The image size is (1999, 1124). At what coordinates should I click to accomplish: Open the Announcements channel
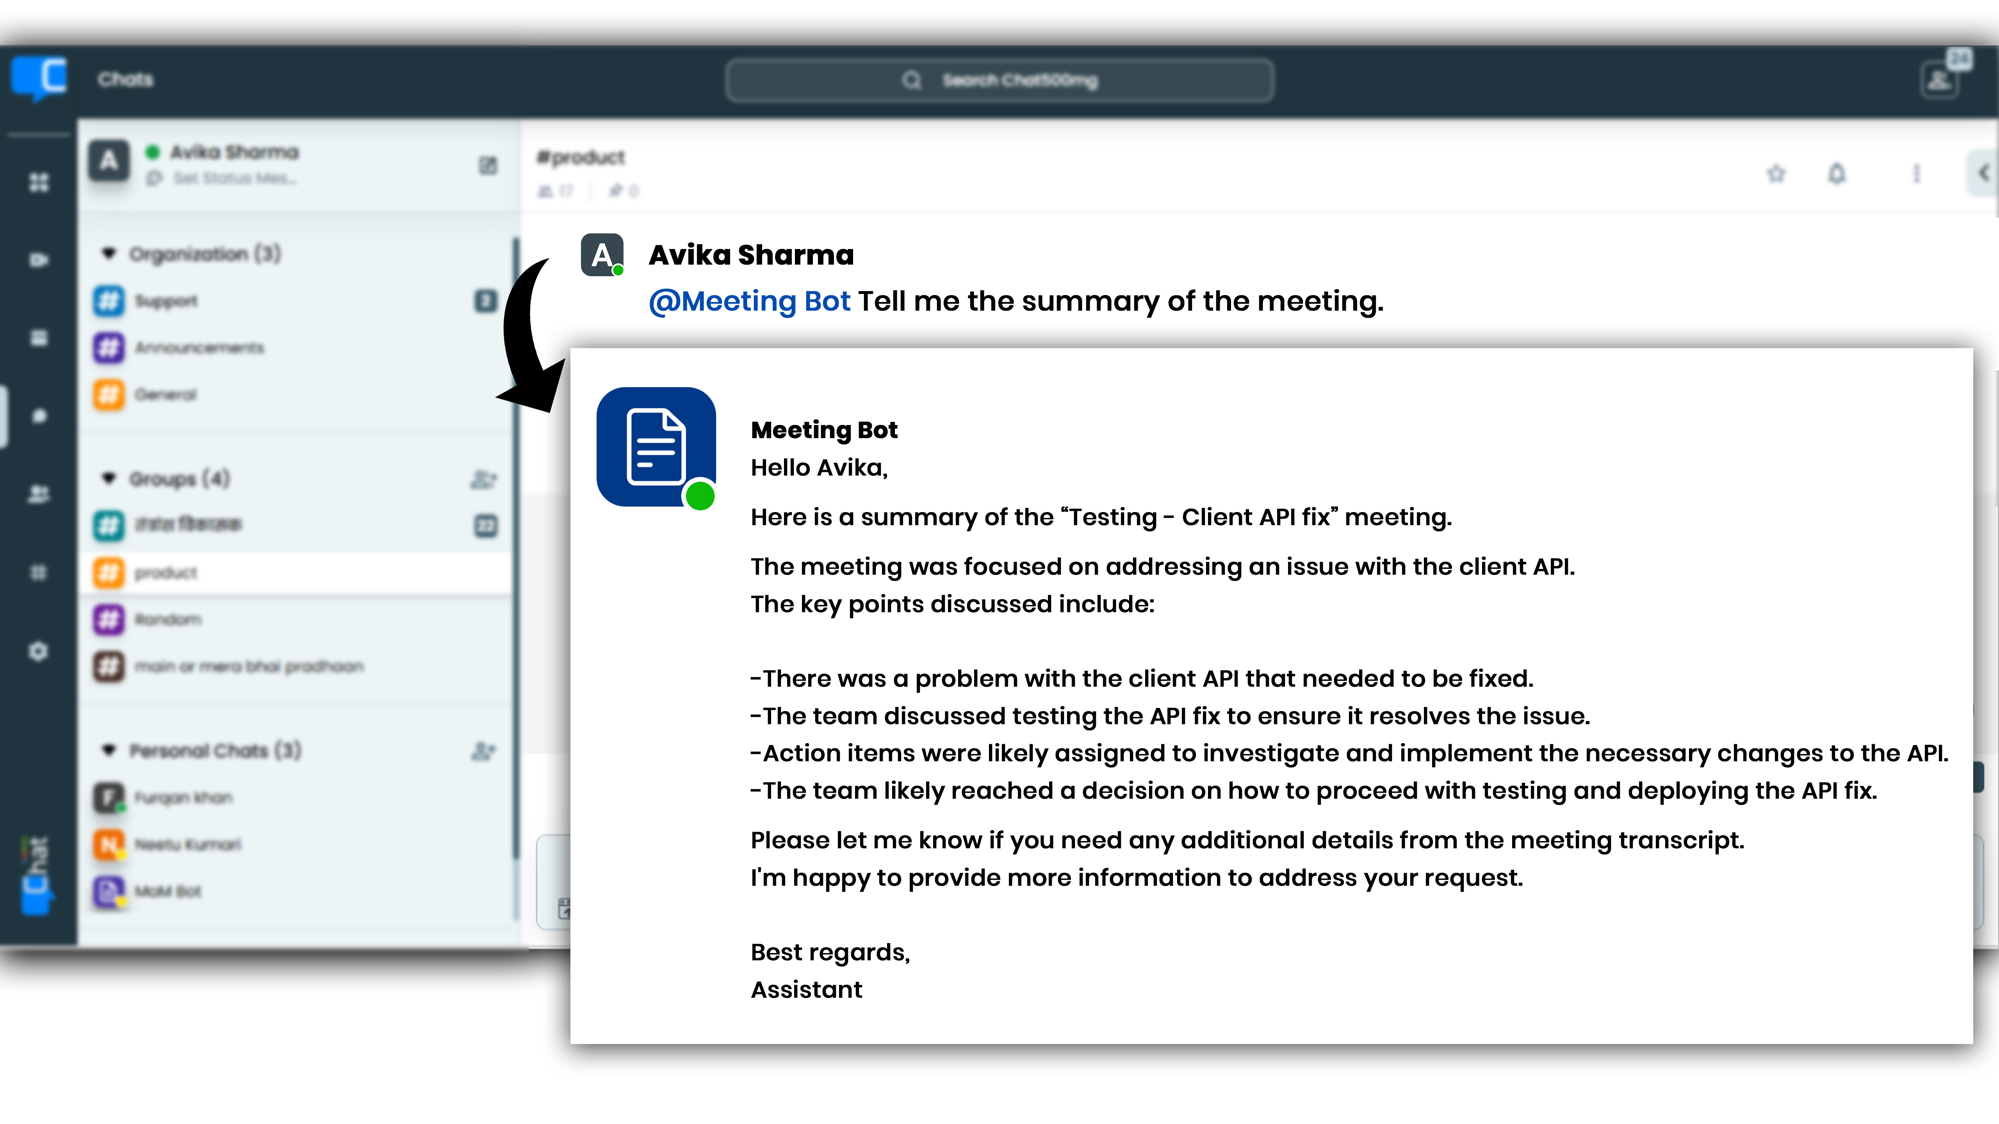tap(295, 347)
